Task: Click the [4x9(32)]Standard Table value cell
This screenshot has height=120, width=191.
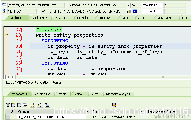Action: 117,117
